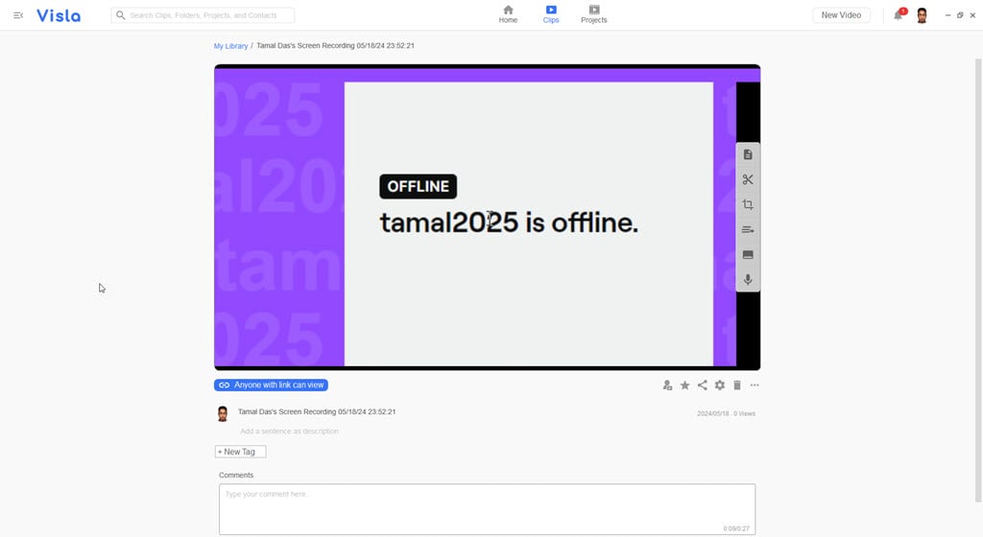Image resolution: width=983 pixels, height=537 pixels.
Task: Open the text list icon in the video toolbar
Action: 747,230
